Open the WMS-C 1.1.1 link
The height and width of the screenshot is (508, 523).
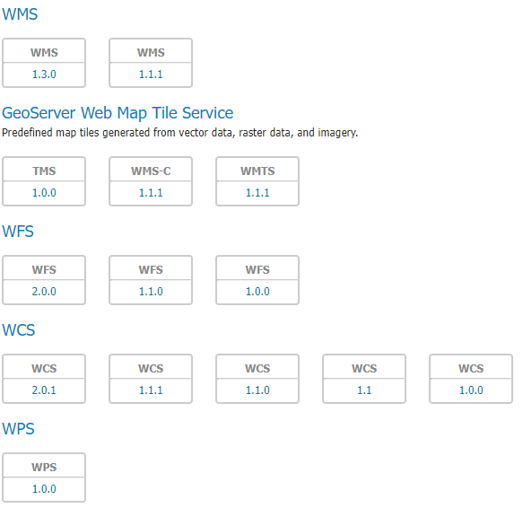[x=151, y=193]
